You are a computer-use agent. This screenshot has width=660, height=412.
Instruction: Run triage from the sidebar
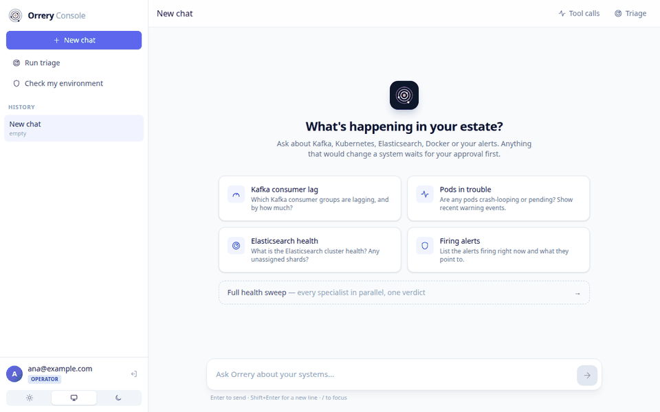coord(74,63)
